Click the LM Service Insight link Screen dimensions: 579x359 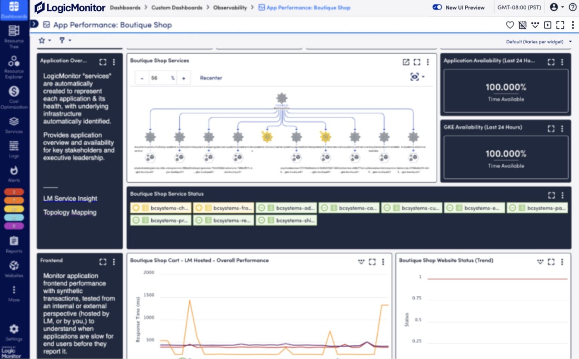click(x=70, y=198)
